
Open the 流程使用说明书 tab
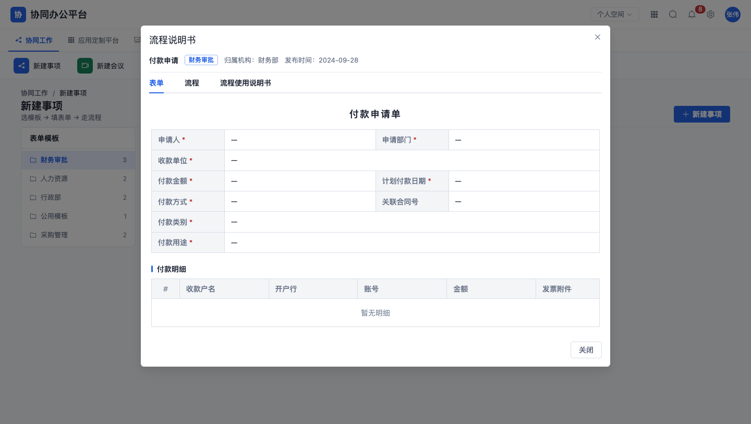pos(246,83)
